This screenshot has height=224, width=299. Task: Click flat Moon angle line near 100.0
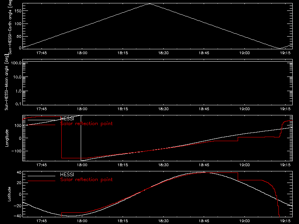click(x=157, y=62)
